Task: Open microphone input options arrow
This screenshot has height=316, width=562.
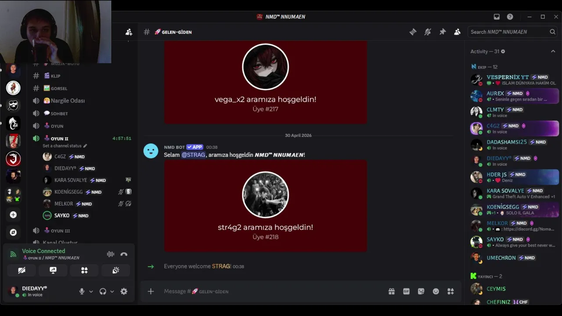Action: pos(91,291)
